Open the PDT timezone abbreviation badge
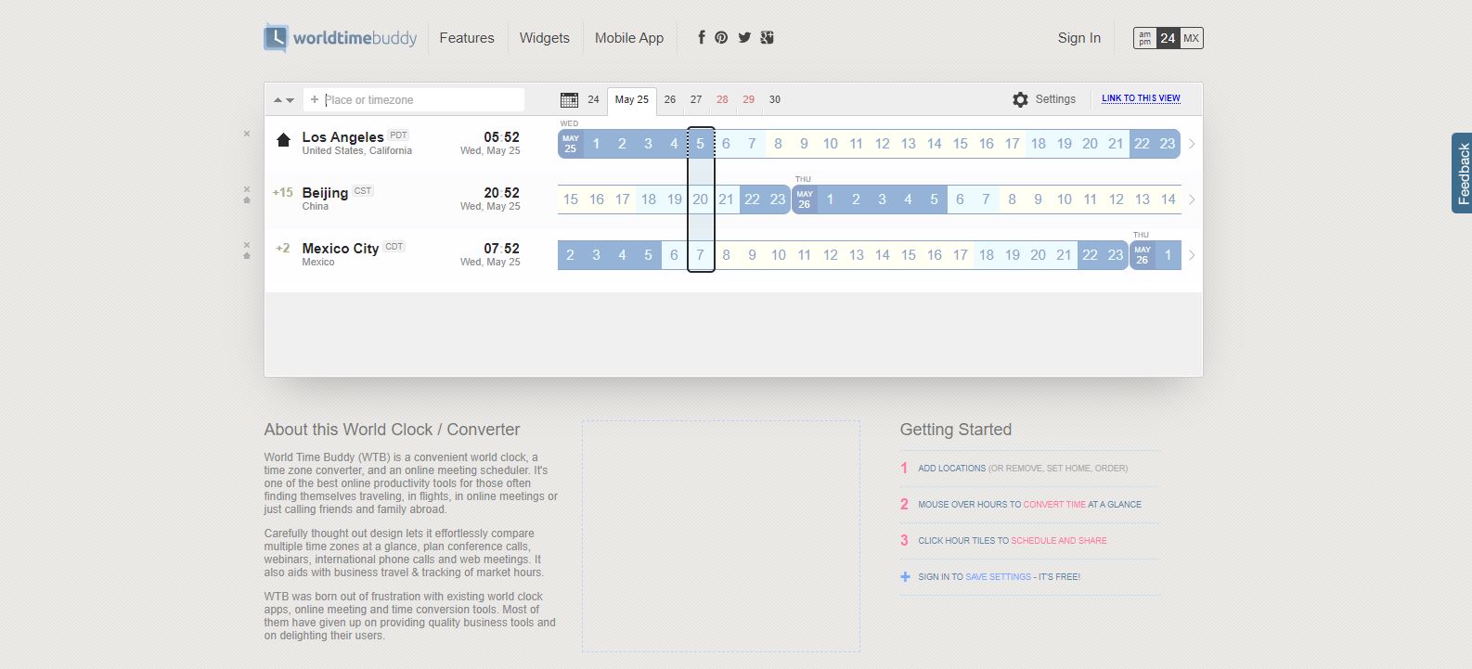This screenshot has height=669, width=1472. 398,135
